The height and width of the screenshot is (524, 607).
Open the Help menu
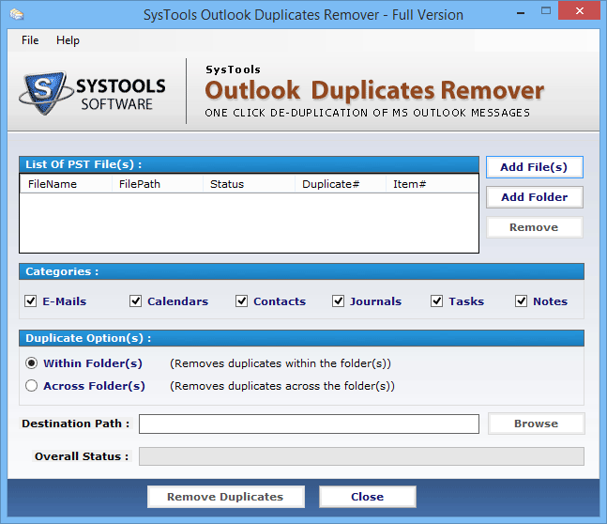coord(68,40)
